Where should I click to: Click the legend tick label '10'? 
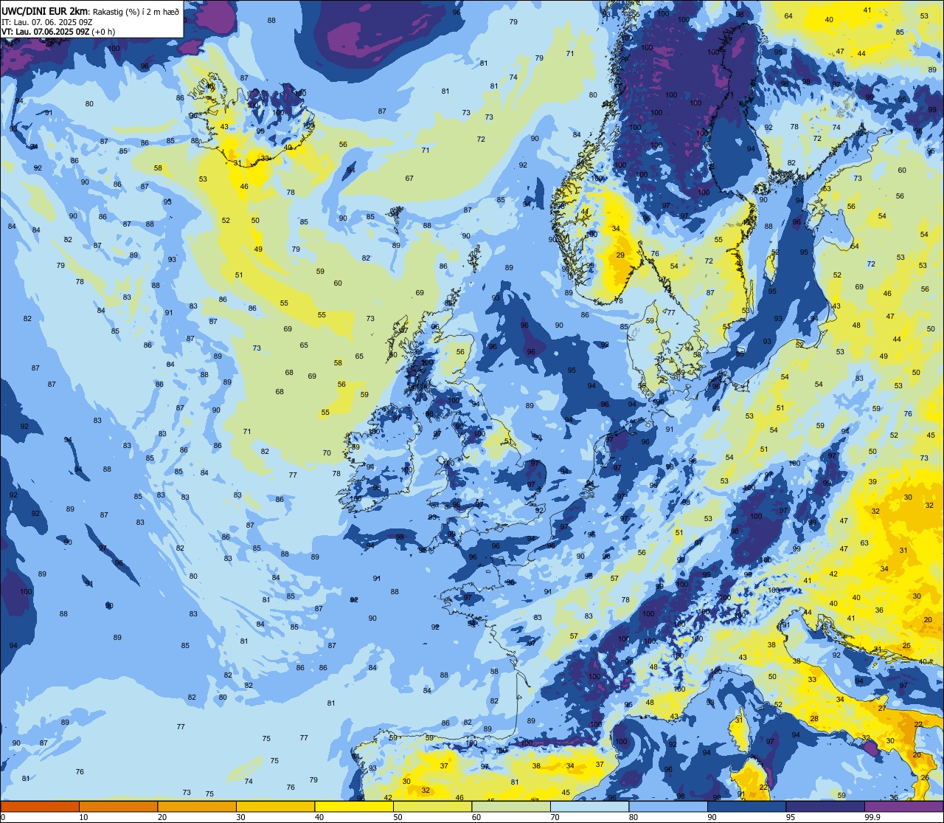pyautogui.click(x=83, y=817)
